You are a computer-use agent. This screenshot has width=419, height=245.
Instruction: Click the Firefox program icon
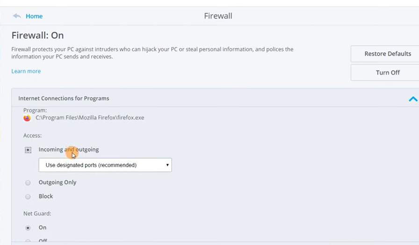(x=27, y=118)
